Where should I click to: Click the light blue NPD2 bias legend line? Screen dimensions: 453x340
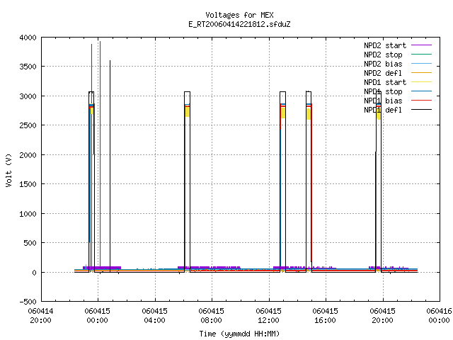point(421,63)
